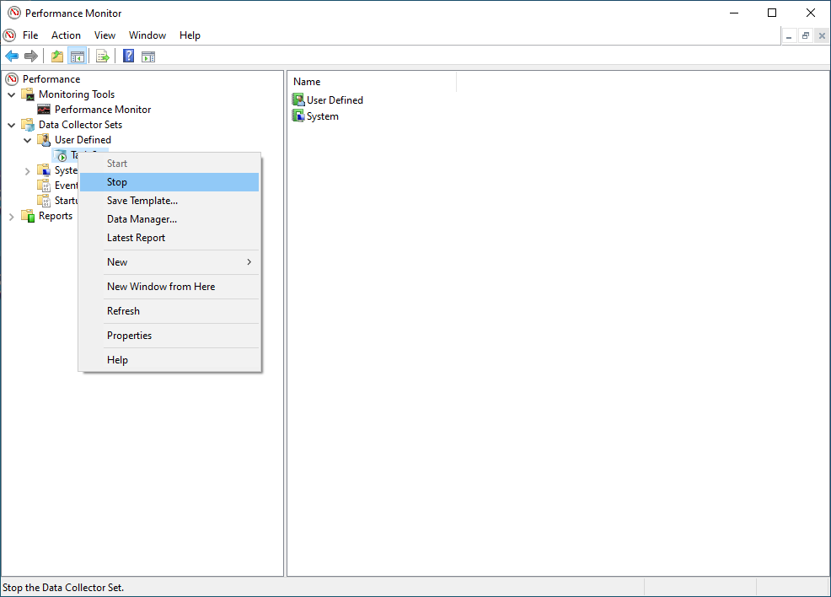This screenshot has width=831, height=597.
Task: Expand the Reports tree node
Action: 12,216
